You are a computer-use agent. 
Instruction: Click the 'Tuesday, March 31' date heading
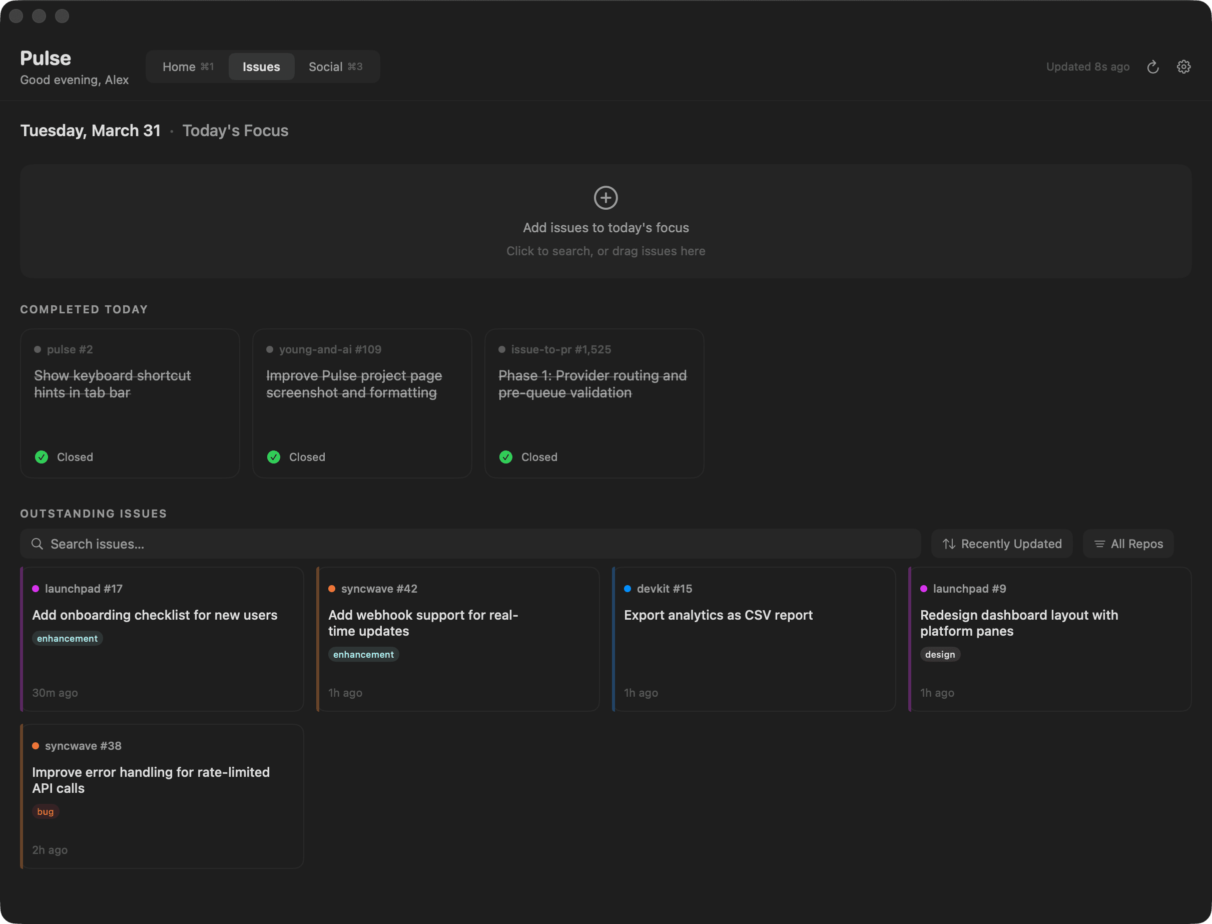pyautogui.click(x=90, y=130)
